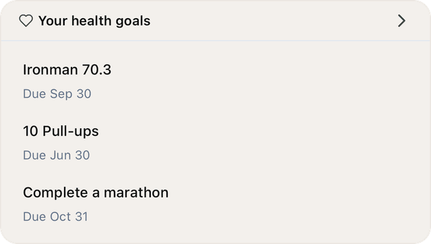Click the "Due Jun 30" date
431x244 pixels.
pyautogui.click(x=57, y=155)
